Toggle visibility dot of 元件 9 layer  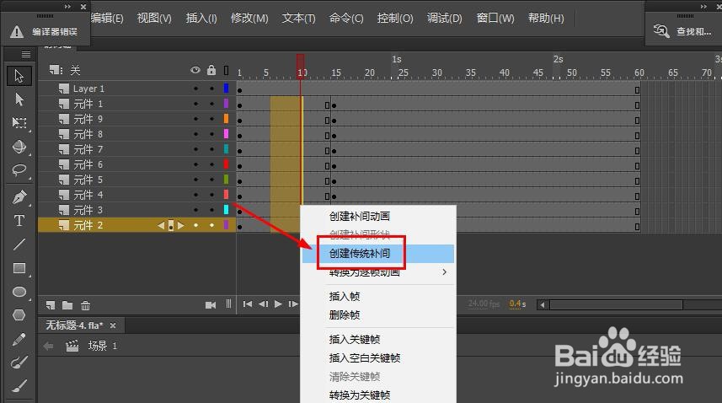(195, 119)
